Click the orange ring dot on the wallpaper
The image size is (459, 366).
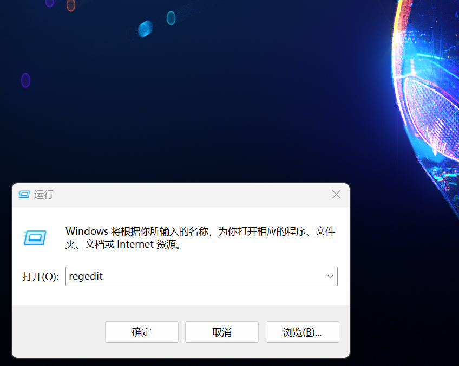pyautogui.click(x=71, y=5)
